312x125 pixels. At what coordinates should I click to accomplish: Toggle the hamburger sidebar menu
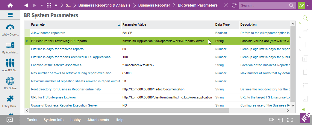tap(10, 15)
